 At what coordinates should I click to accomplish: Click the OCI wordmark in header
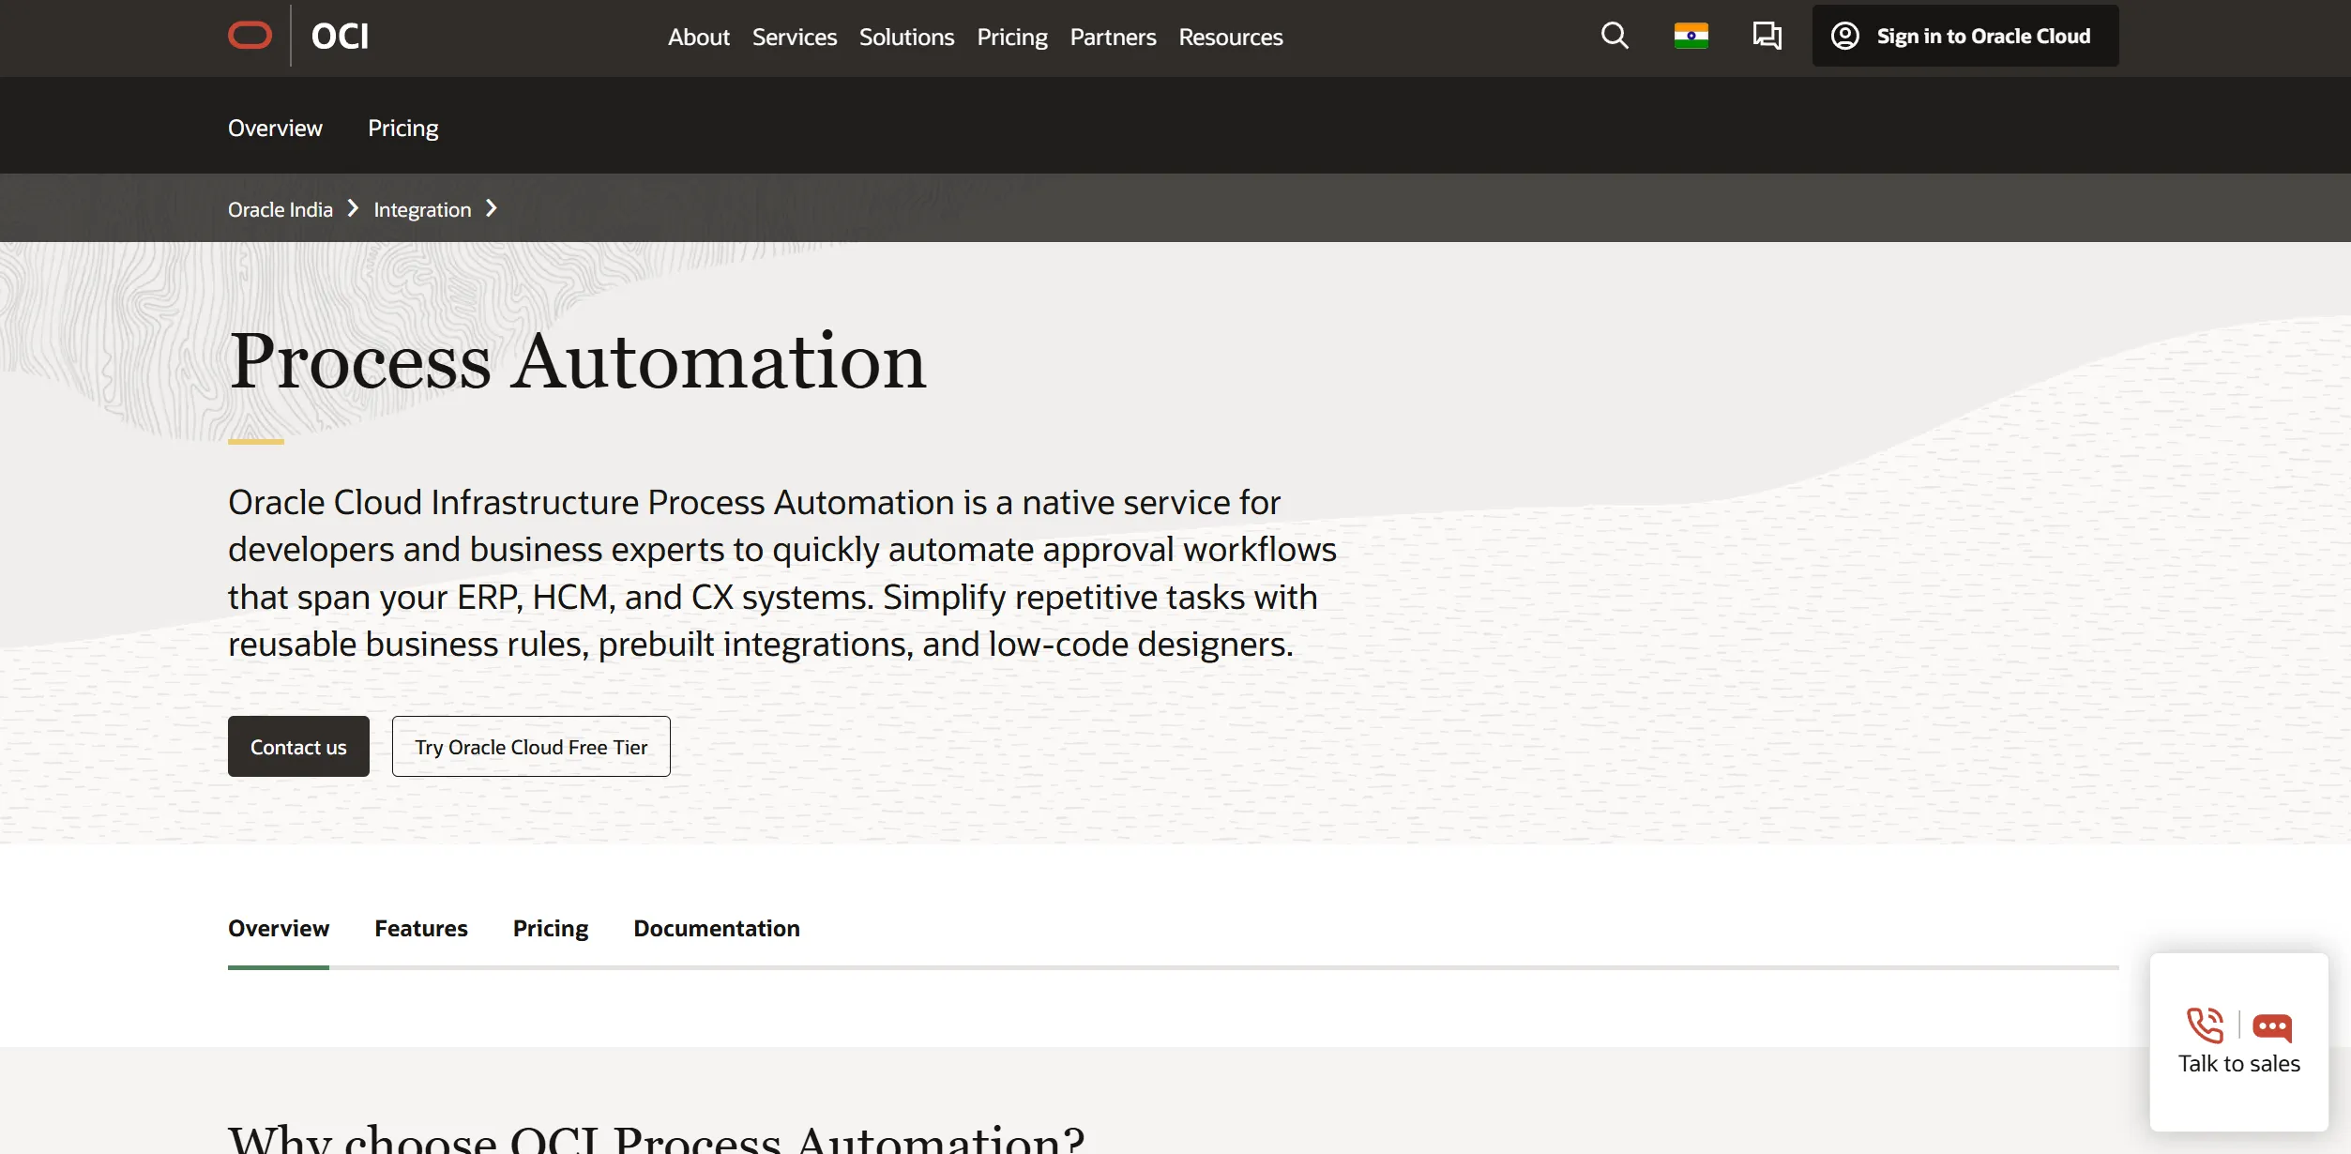tap(339, 36)
